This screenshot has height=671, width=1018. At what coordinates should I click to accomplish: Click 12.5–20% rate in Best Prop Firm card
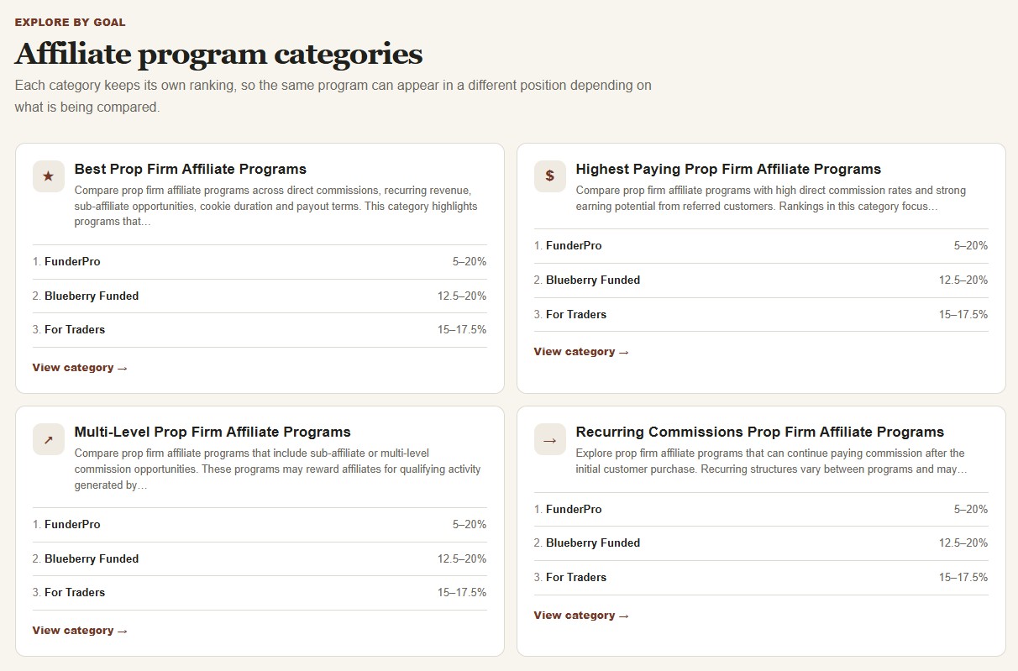[x=462, y=296]
